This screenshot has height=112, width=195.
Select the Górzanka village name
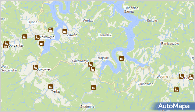[x=16, y=46]
